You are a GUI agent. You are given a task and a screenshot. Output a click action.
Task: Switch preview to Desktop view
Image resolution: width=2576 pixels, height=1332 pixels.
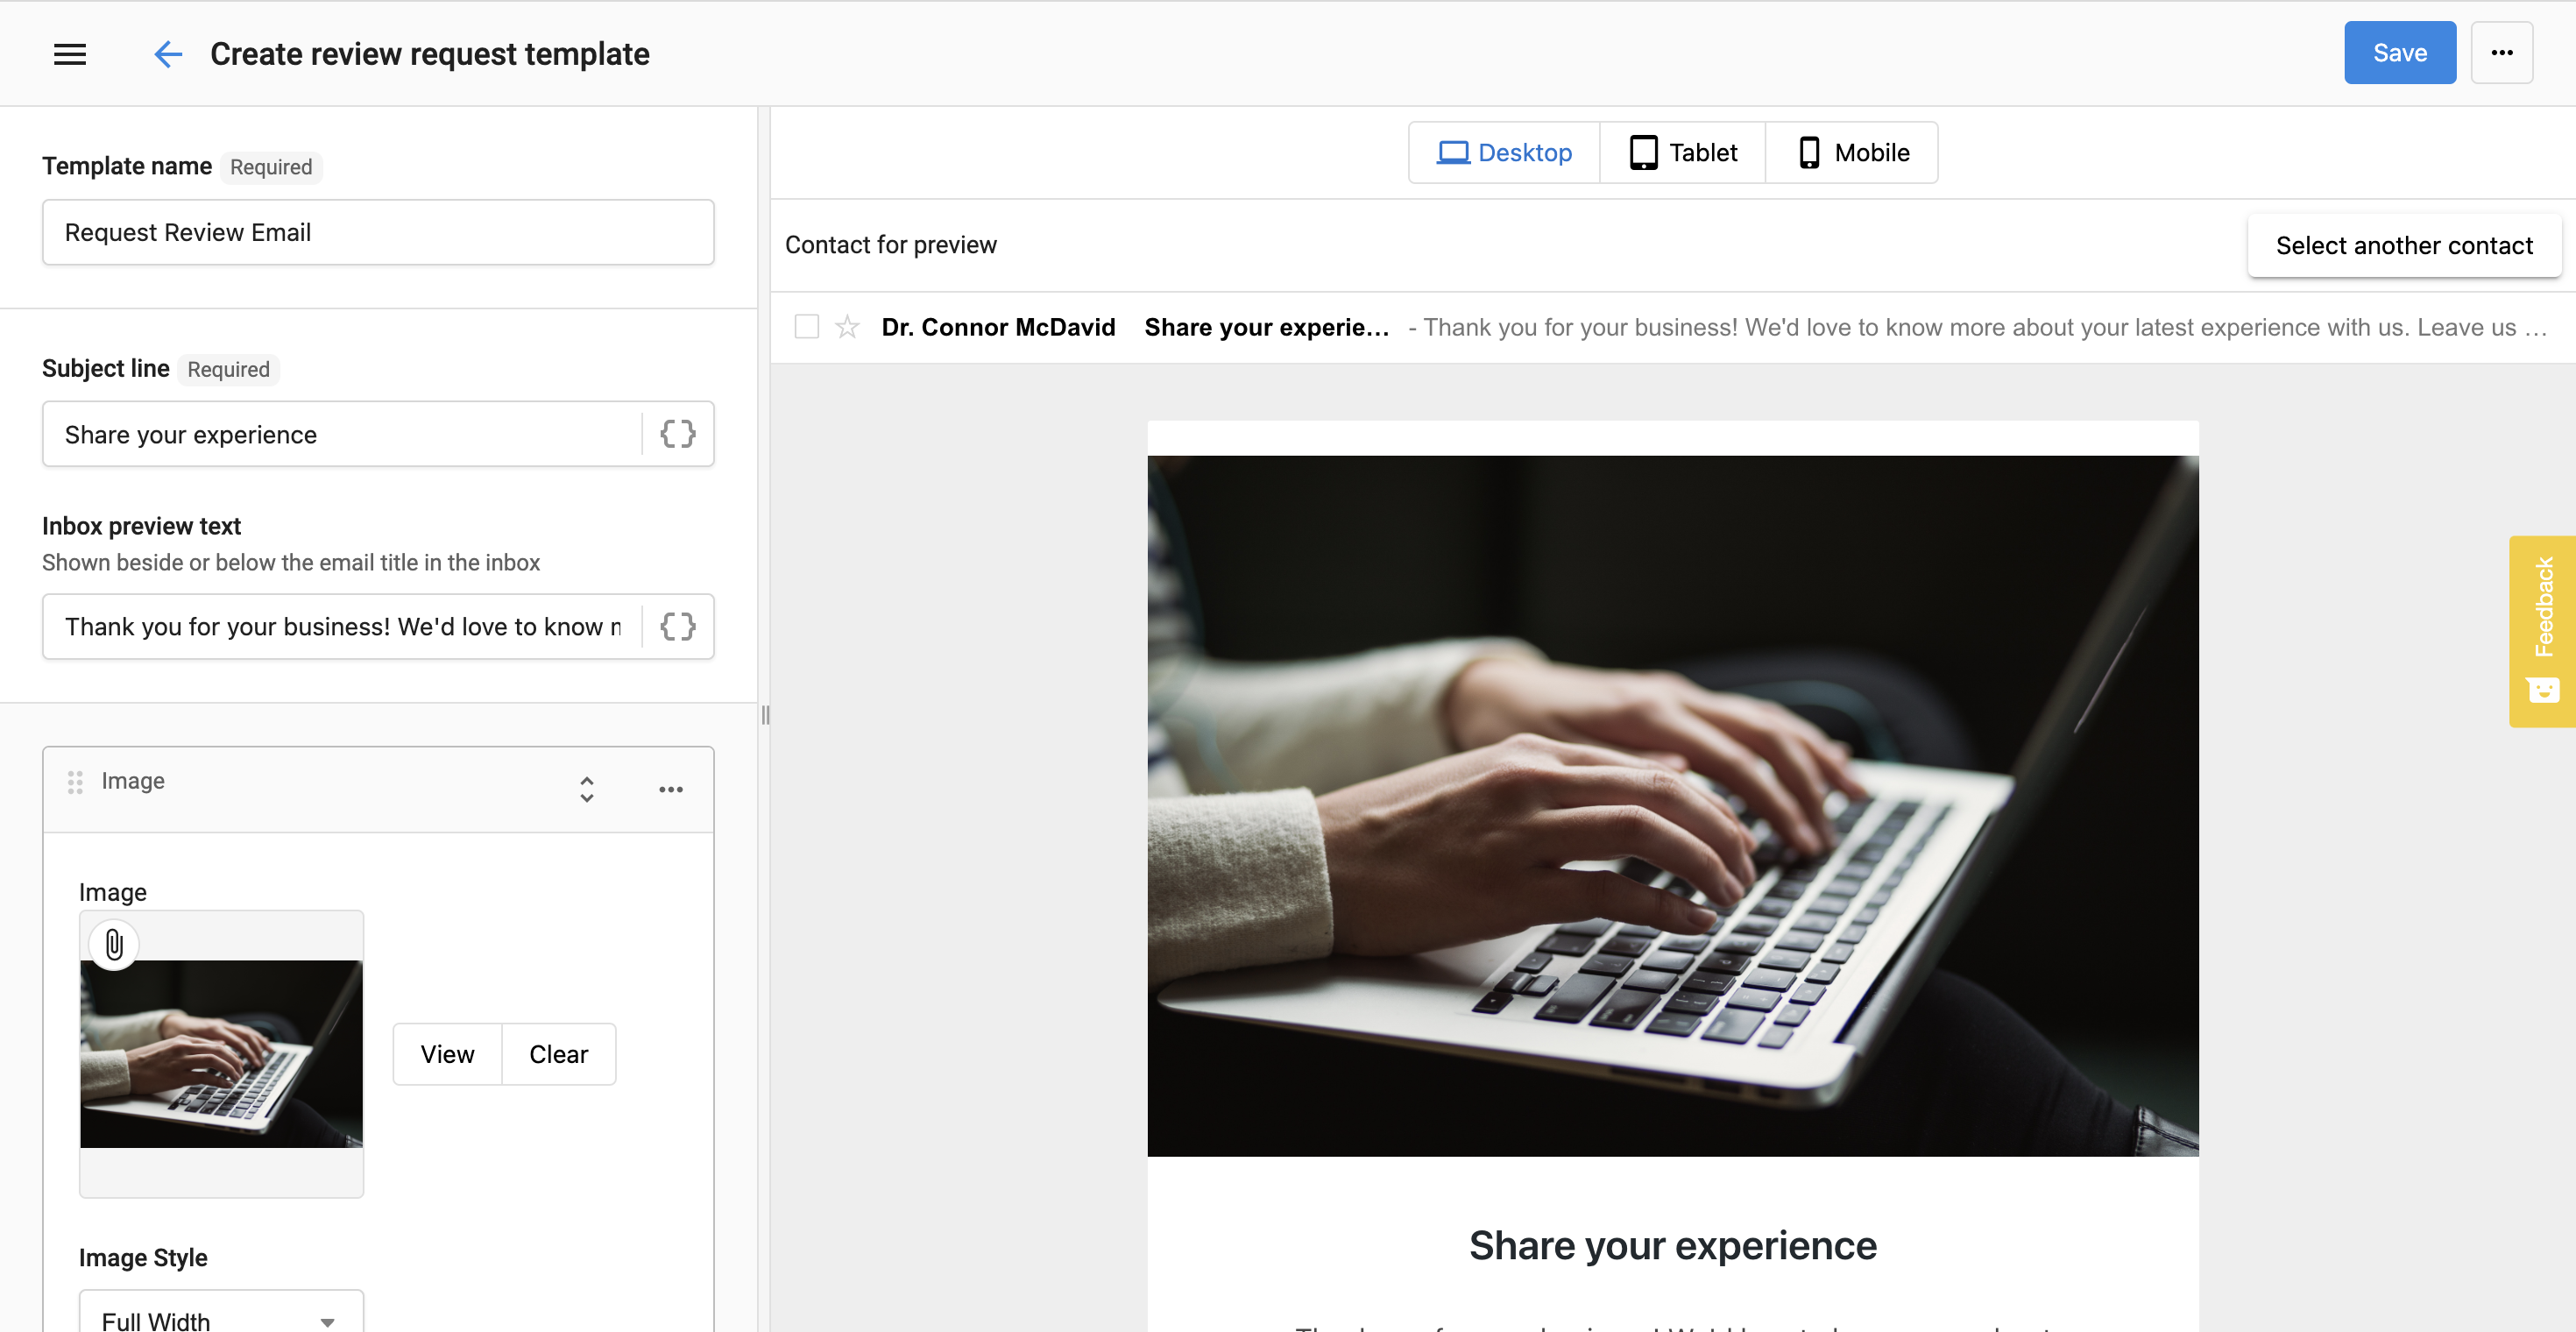pos(1504,153)
